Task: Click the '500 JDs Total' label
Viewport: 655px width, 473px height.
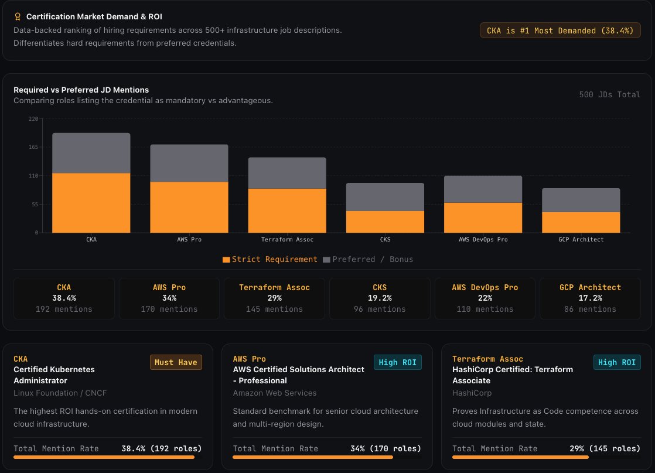Action: (610, 94)
